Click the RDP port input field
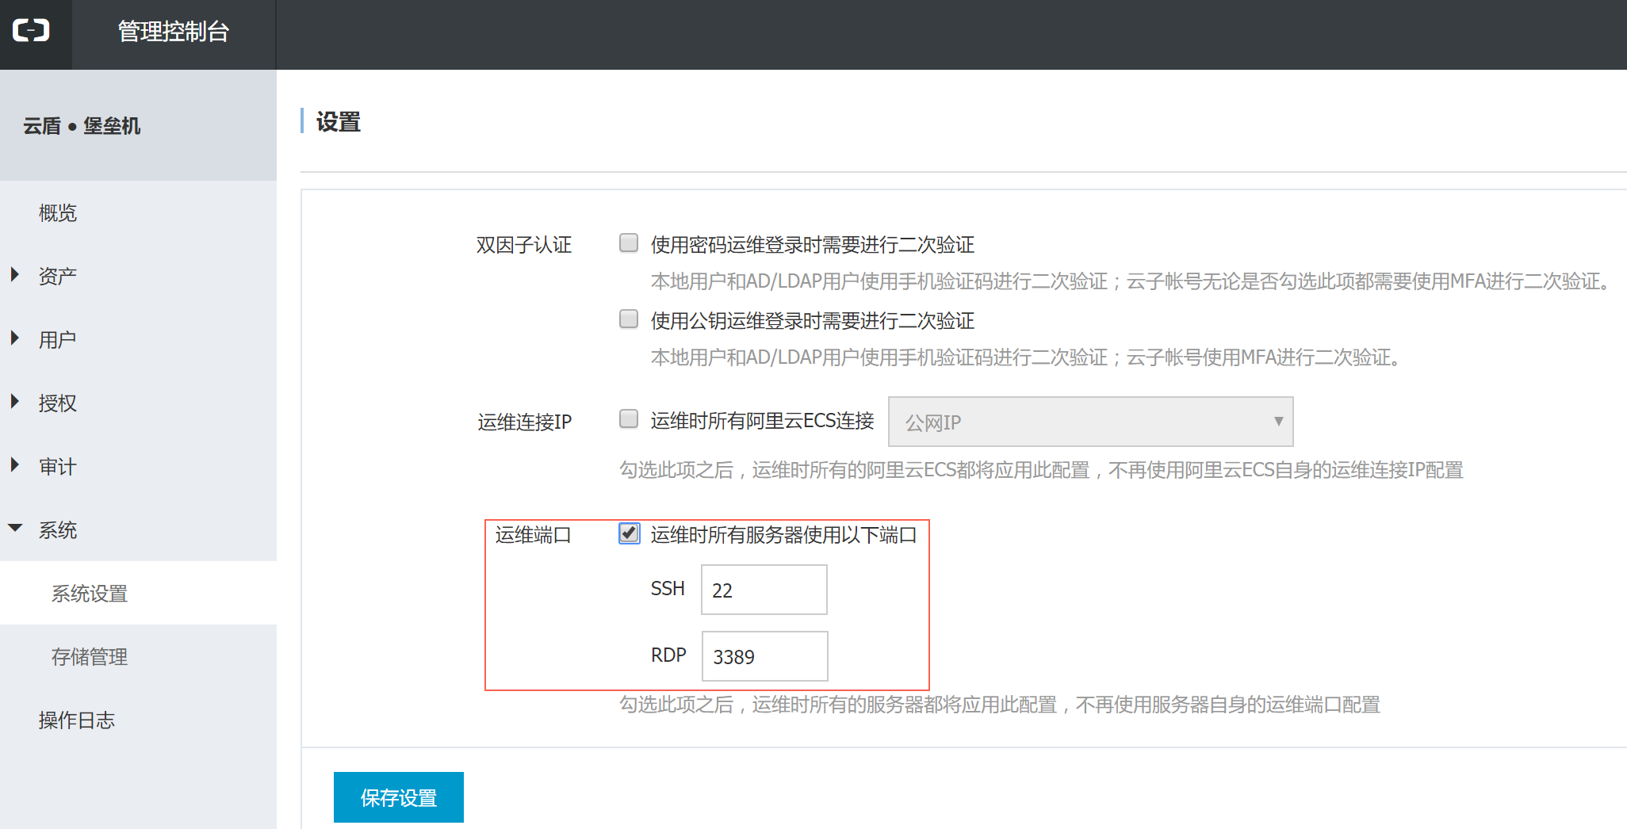This screenshot has width=1627, height=829. tap(765, 656)
